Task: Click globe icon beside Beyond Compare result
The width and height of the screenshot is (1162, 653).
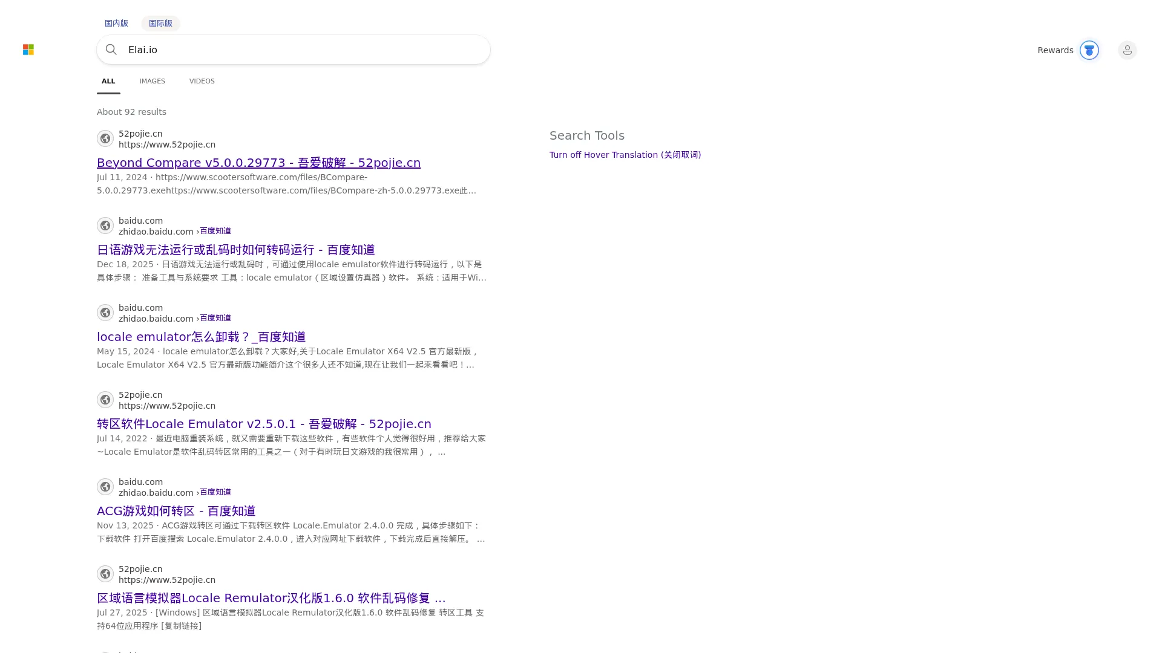Action: 105,138
